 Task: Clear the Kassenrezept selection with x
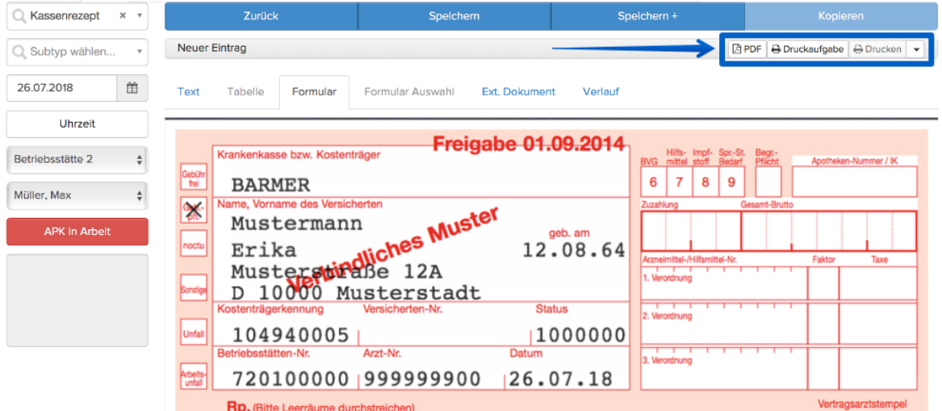(x=123, y=15)
